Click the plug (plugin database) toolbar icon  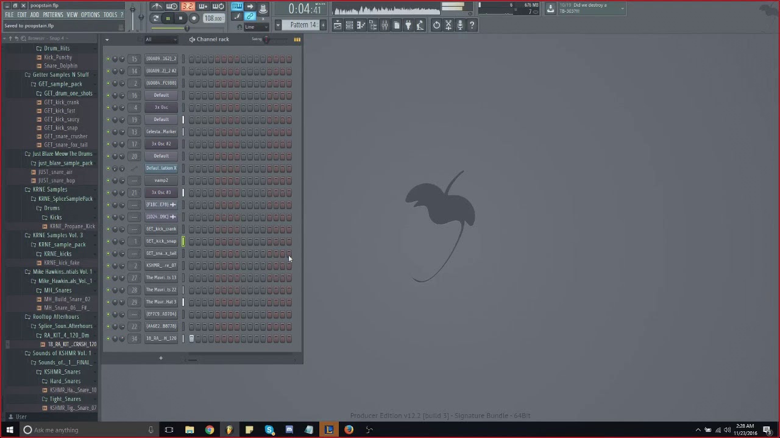tap(408, 25)
